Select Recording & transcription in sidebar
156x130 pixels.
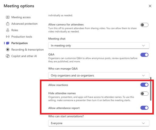27,50
